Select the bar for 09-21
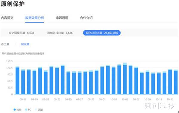This screenshot has width=179, height=113. coord(46,82)
